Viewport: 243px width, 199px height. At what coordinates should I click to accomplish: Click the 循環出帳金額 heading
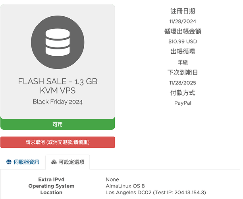[183, 31]
